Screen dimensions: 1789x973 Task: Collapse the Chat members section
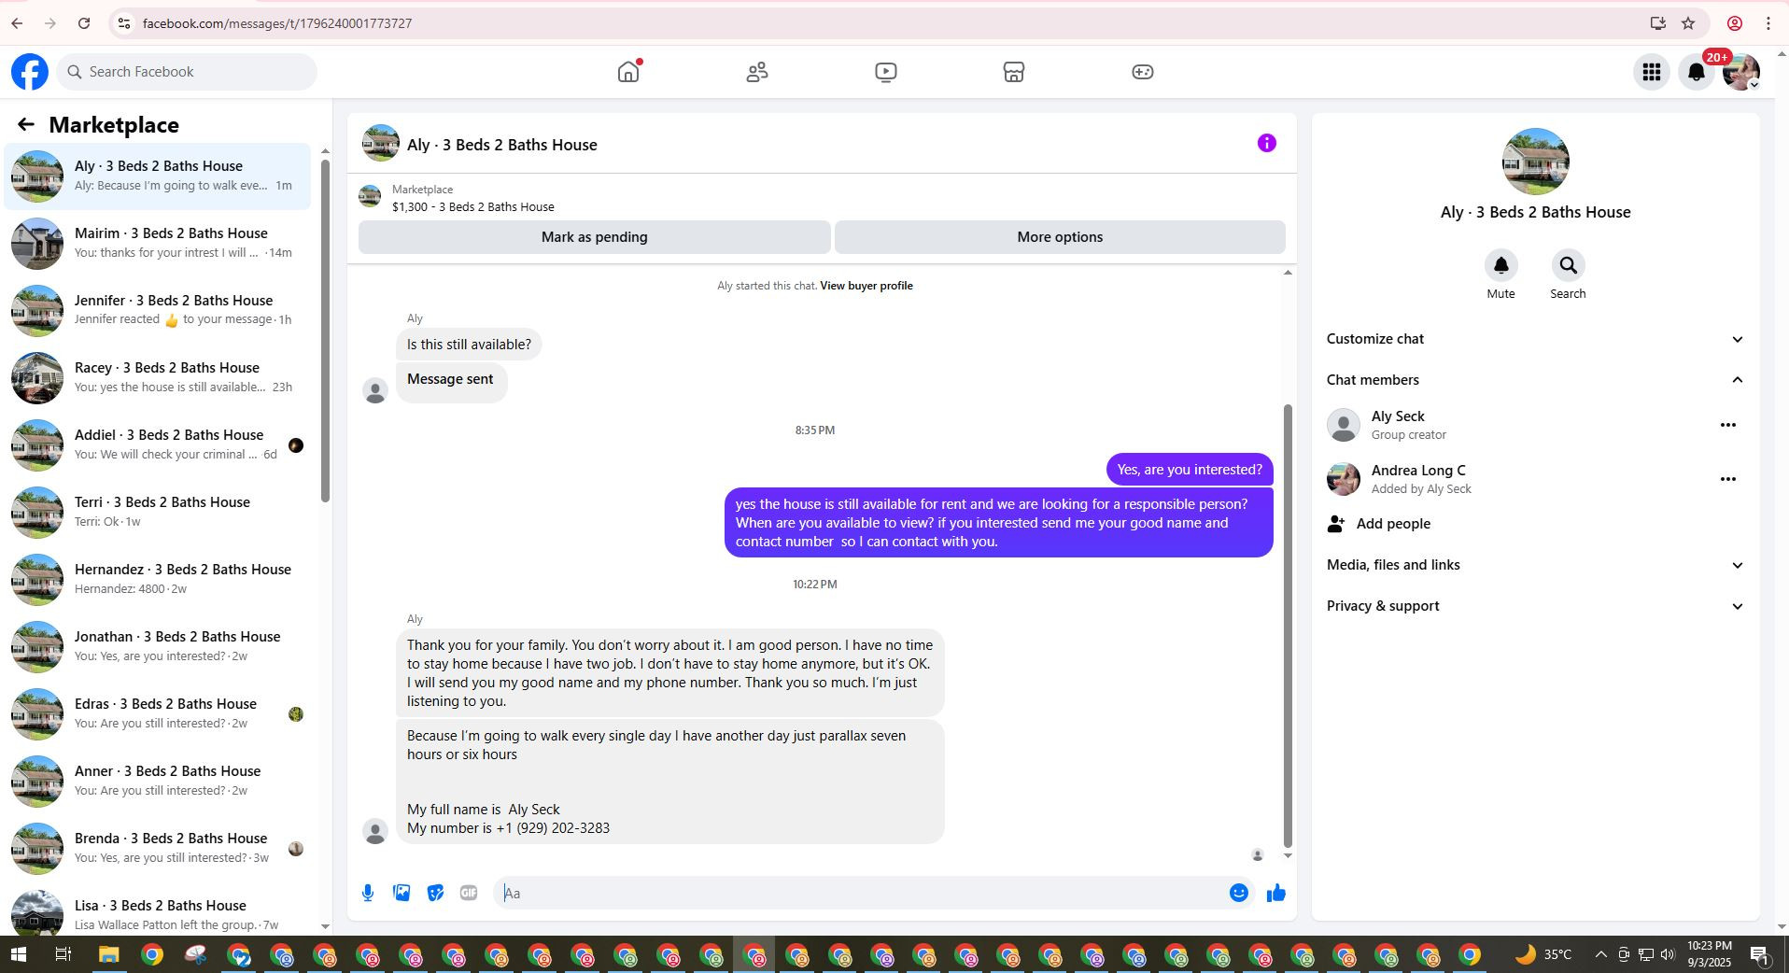(1535, 380)
